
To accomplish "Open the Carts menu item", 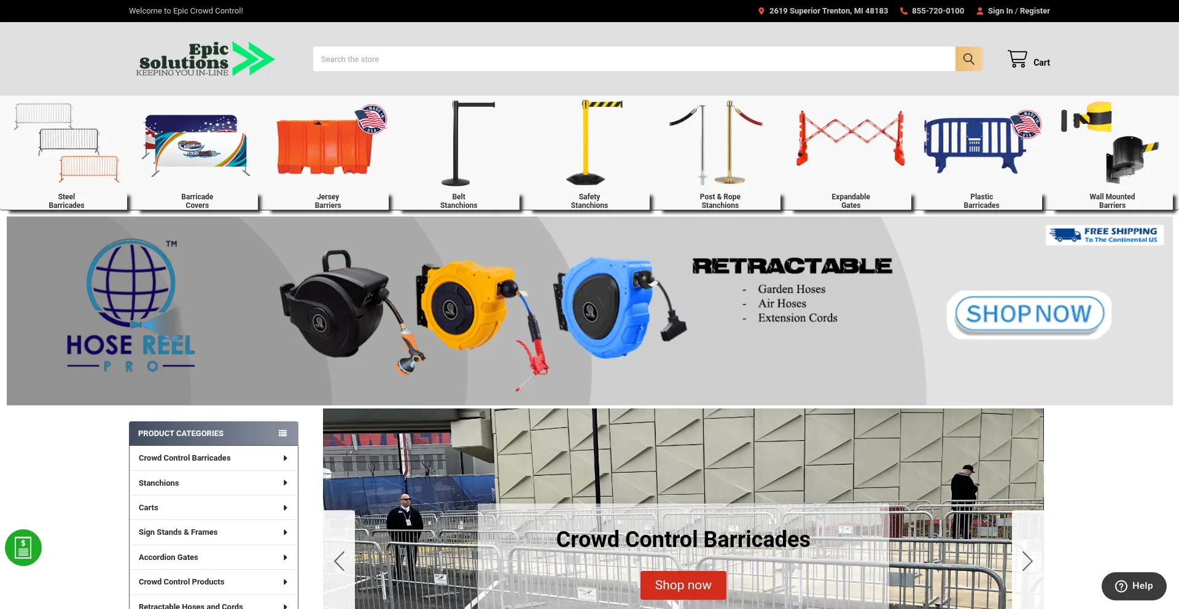I will pos(149,508).
